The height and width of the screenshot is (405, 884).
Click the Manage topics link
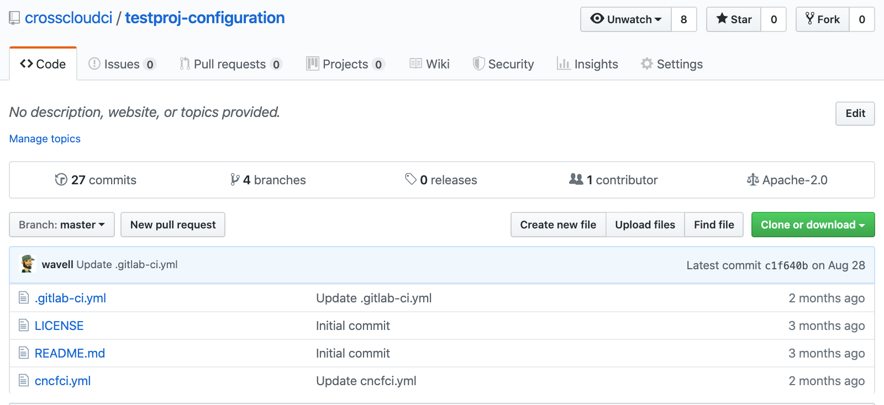click(x=45, y=138)
